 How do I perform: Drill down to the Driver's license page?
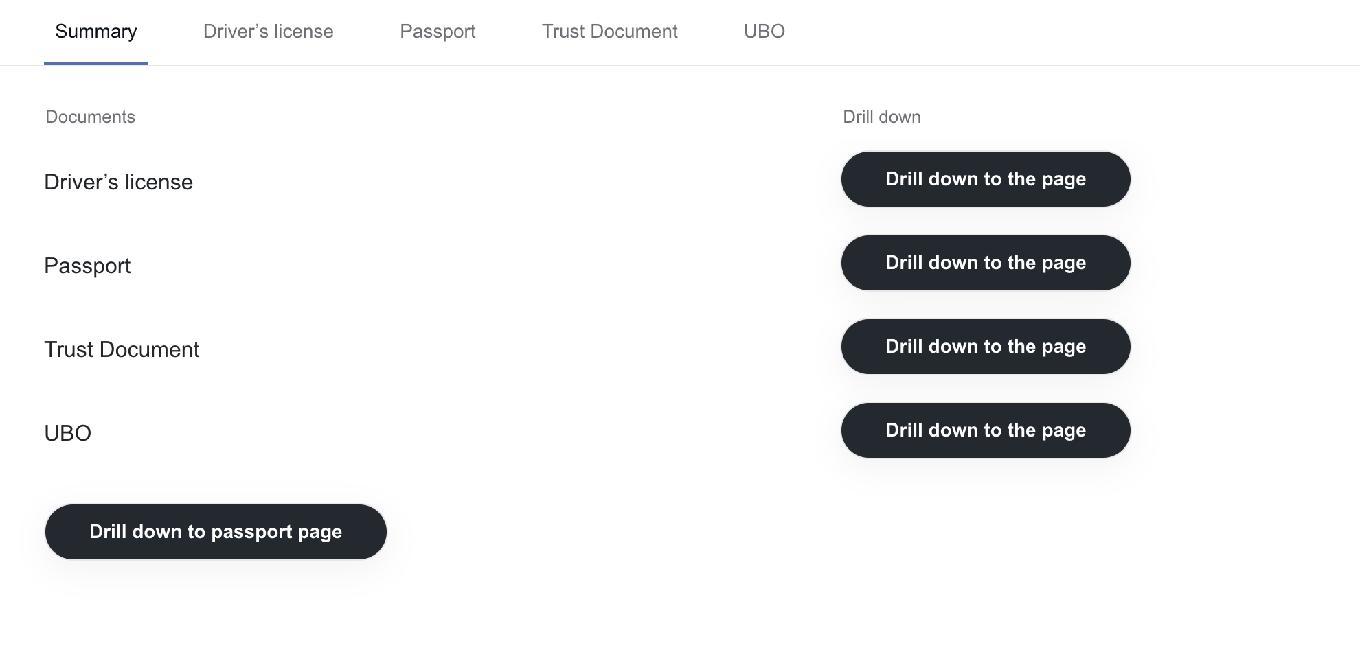coord(986,179)
